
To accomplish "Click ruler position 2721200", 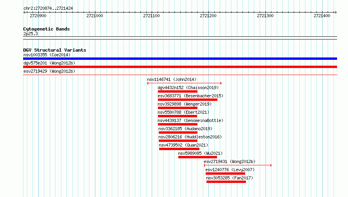I will point(208,16).
